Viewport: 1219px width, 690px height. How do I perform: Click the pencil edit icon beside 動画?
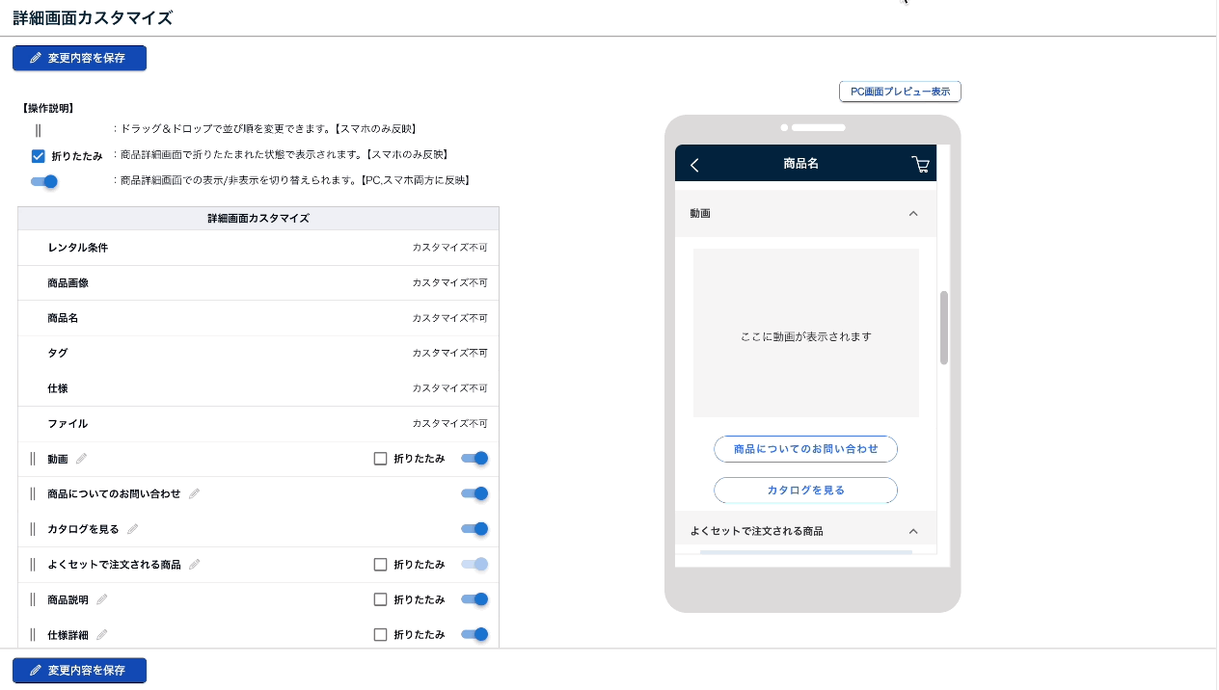(82, 459)
